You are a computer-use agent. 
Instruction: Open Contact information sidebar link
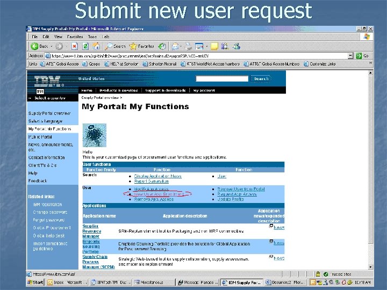46,157
